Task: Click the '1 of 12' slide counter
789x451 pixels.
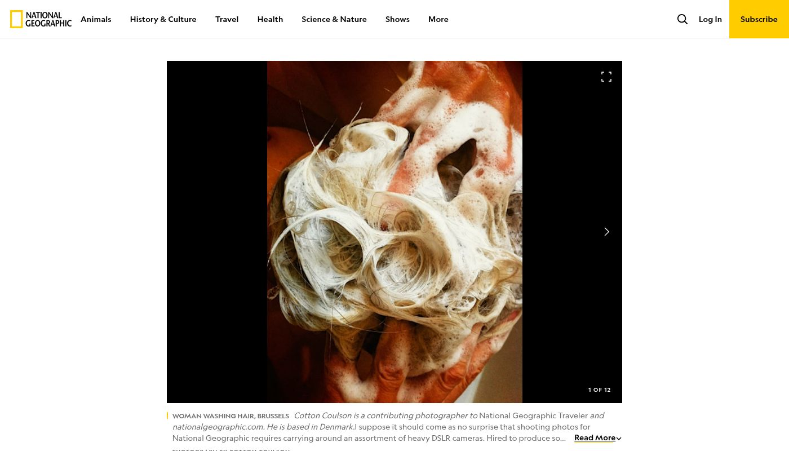Action: (599, 390)
